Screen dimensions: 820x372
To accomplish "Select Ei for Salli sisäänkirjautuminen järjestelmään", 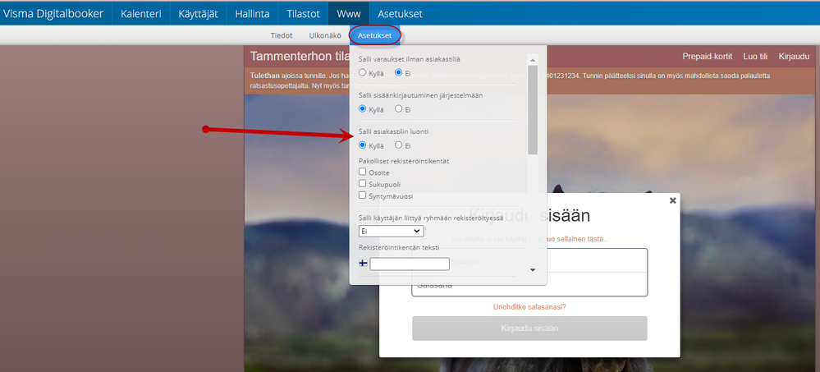I will coord(398,109).
